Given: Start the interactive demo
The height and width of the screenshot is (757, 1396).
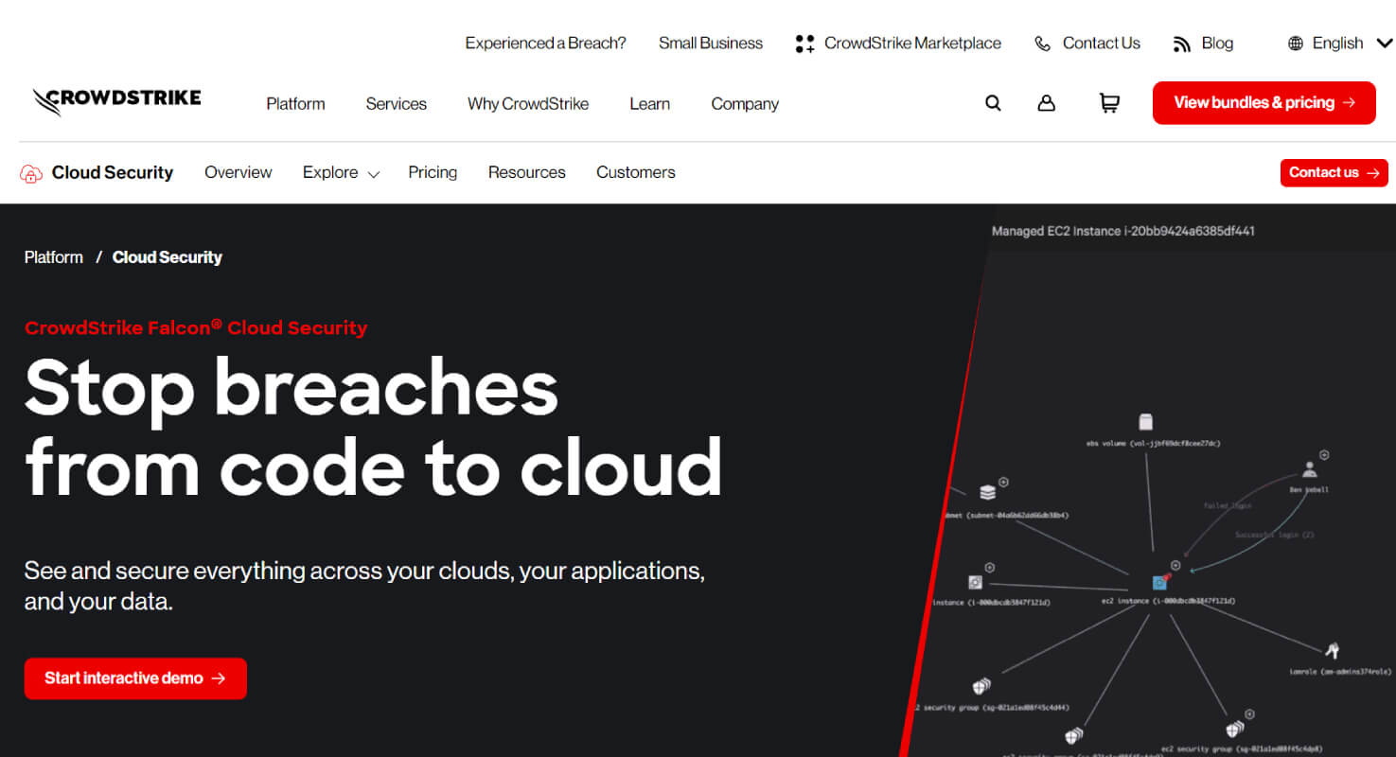Looking at the screenshot, I should point(135,678).
